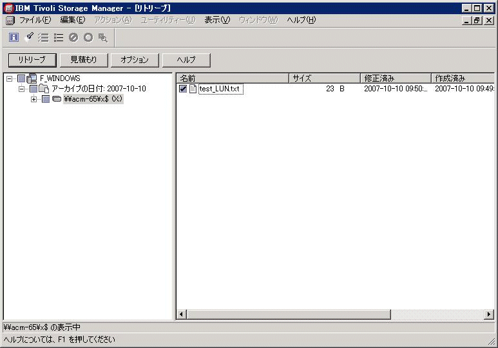Viewport: 498px width, 348px height.
Task: Click the 23 B size value
Action: (336, 89)
